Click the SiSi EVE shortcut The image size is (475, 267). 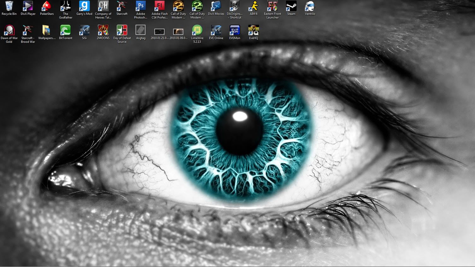click(x=84, y=30)
